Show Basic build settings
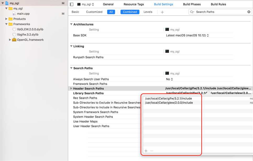 (x=75, y=12)
